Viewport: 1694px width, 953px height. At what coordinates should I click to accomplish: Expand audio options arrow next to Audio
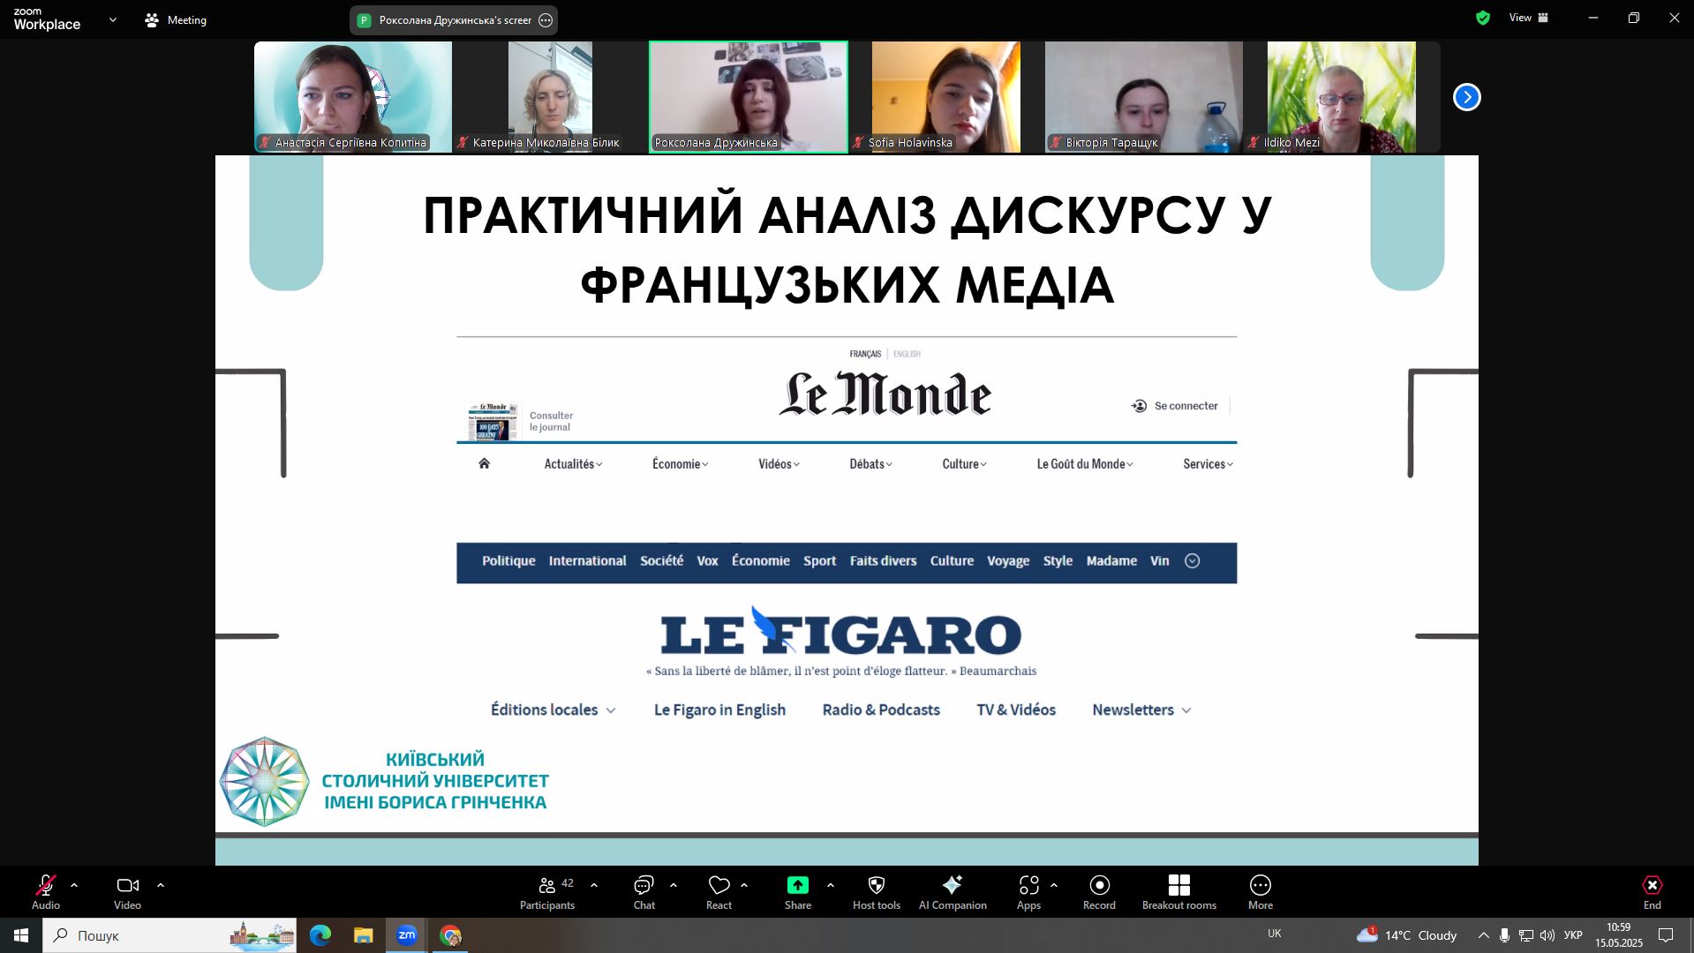click(x=74, y=885)
